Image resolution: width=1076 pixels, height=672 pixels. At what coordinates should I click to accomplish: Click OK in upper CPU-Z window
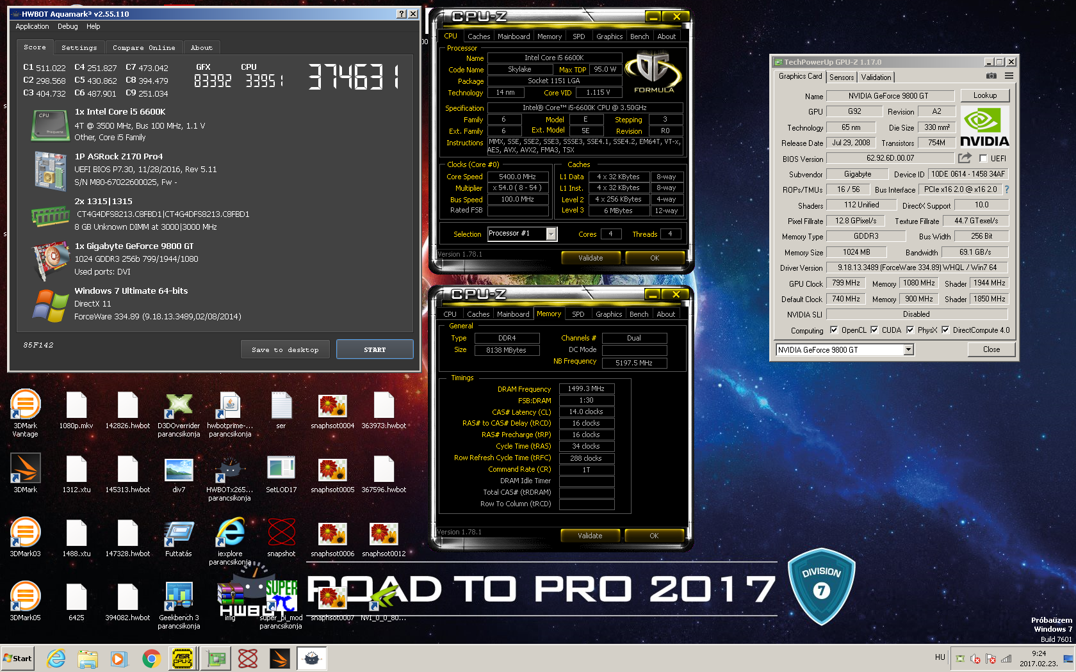[655, 258]
